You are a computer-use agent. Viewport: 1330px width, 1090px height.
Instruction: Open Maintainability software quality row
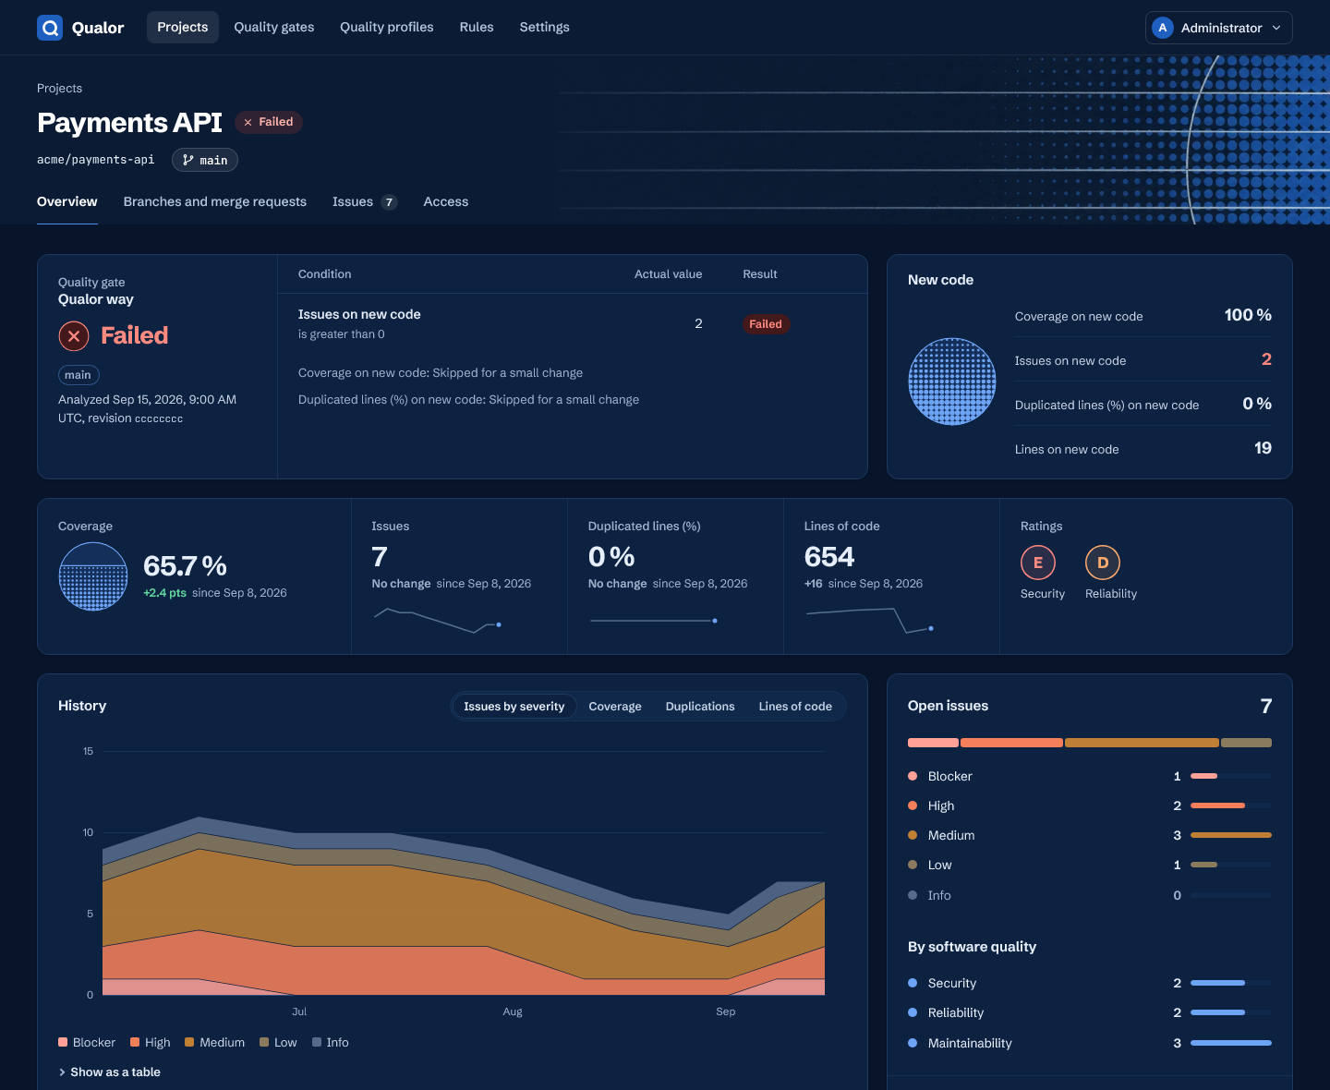(1090, 1043)
